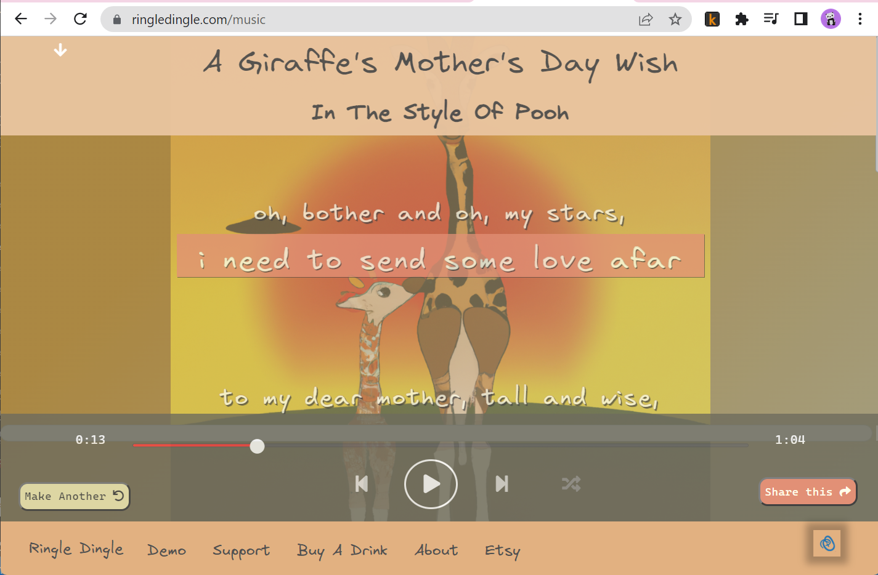Skip to the next track
The width and height of the screenshot is (878, 575).
click(x=502, y=484)
